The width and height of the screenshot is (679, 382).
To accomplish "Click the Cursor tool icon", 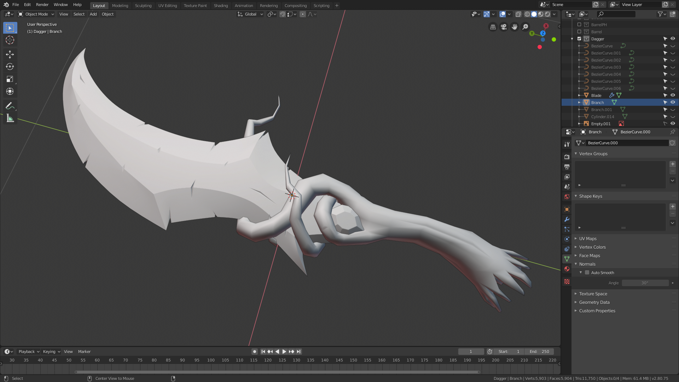I will [10, 40].
